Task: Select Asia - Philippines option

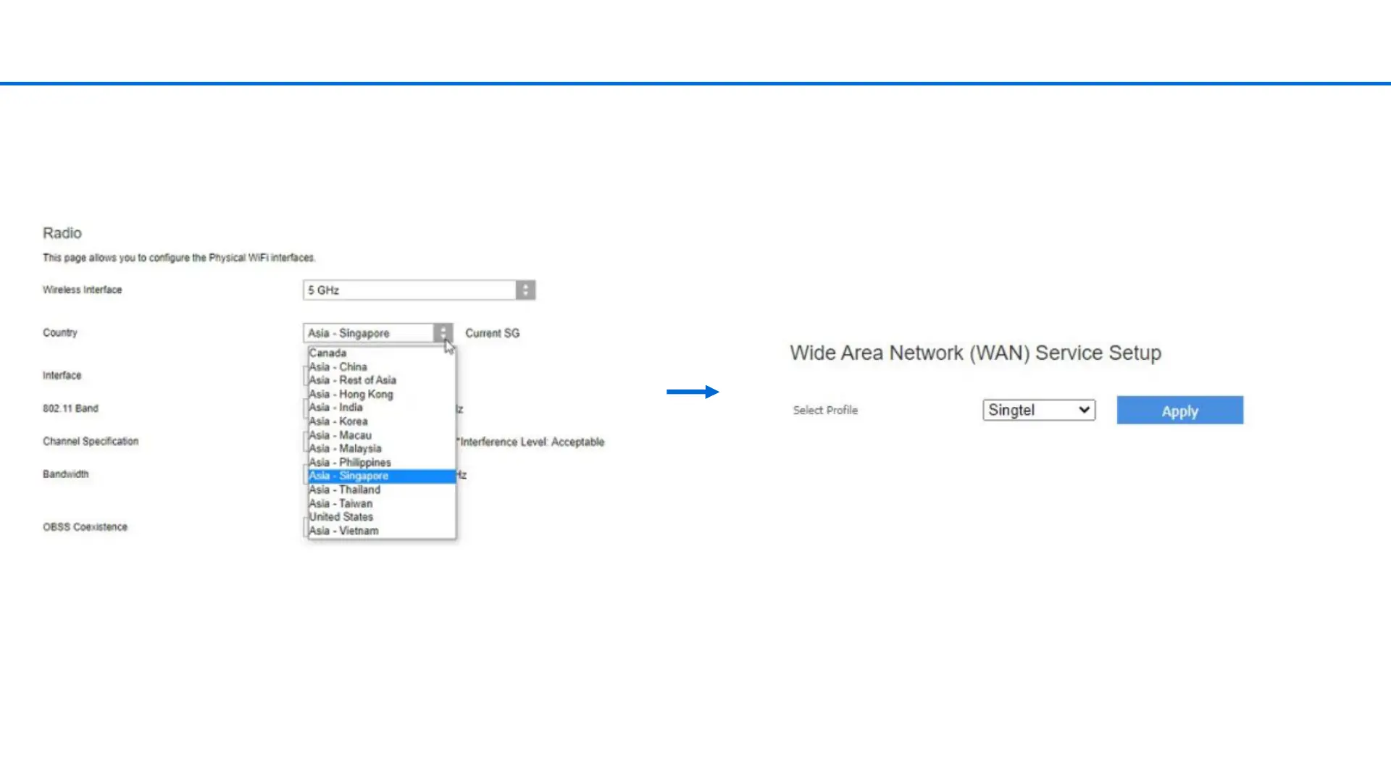Action: click(x=350, y=463)
